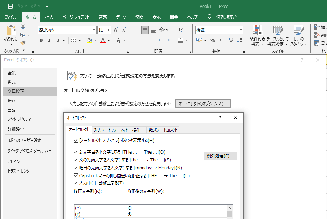Select 詳細設定 in options sidebar
The image size is (327, 219).
point(16,130)
